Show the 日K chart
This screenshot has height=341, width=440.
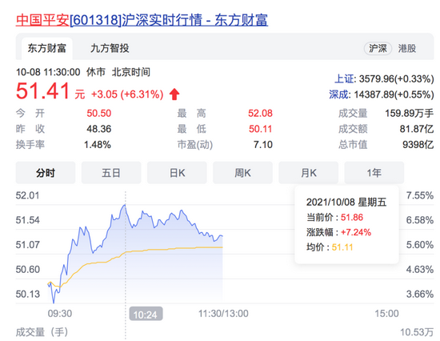pyautogui.click(x=177, y=173)
